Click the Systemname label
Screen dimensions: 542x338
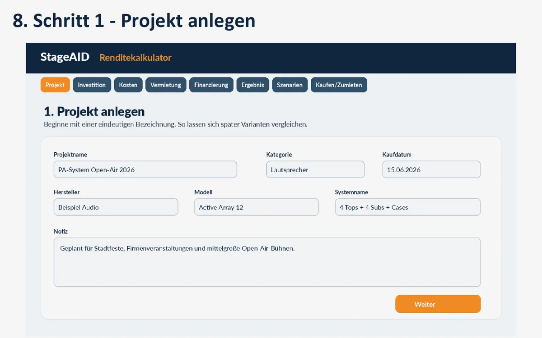coord(351,192)
